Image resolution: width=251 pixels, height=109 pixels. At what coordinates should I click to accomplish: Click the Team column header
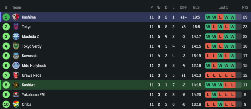pos(17,7)
